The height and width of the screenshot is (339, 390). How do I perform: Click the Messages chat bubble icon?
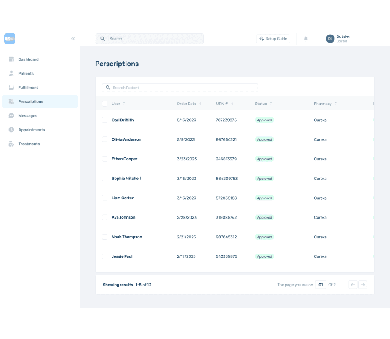(x=11, y=116)
